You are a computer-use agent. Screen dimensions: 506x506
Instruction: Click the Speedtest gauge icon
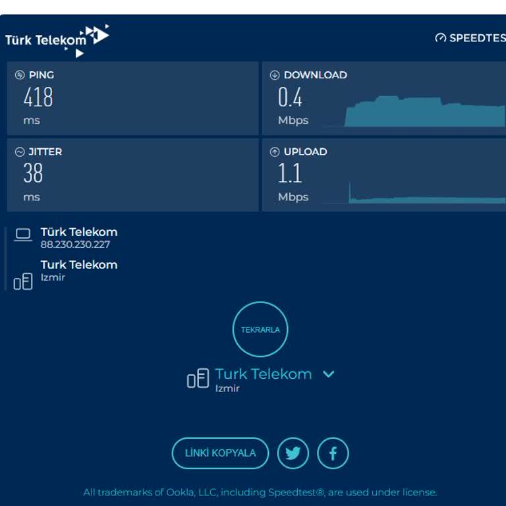pyautogui.click(x=441, y=38)
